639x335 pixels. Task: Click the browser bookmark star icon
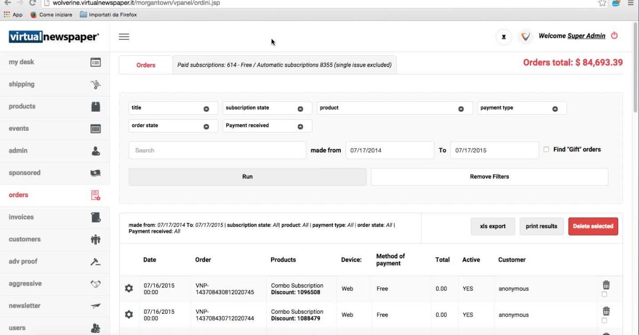point(602,3)
